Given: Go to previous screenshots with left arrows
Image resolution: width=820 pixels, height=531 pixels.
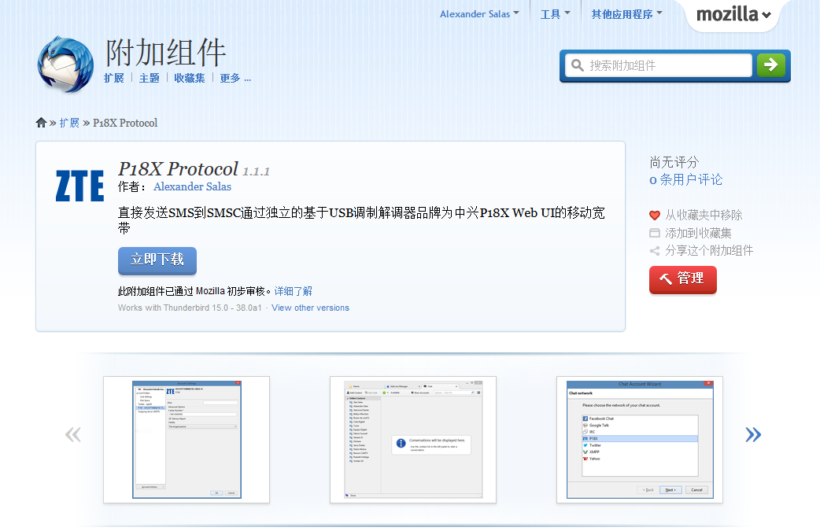Looking at the screenshot, I should point(72,434).
